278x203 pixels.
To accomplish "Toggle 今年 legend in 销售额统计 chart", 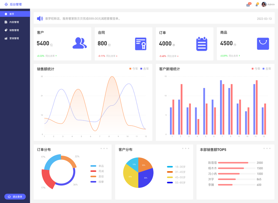I will 133,69.
